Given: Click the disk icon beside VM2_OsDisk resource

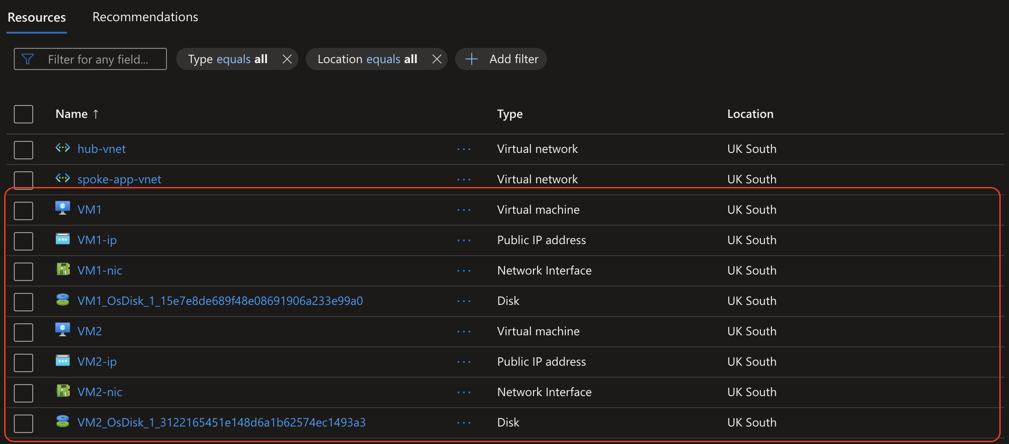Looking at the screenshot, I should coord(63,421).
